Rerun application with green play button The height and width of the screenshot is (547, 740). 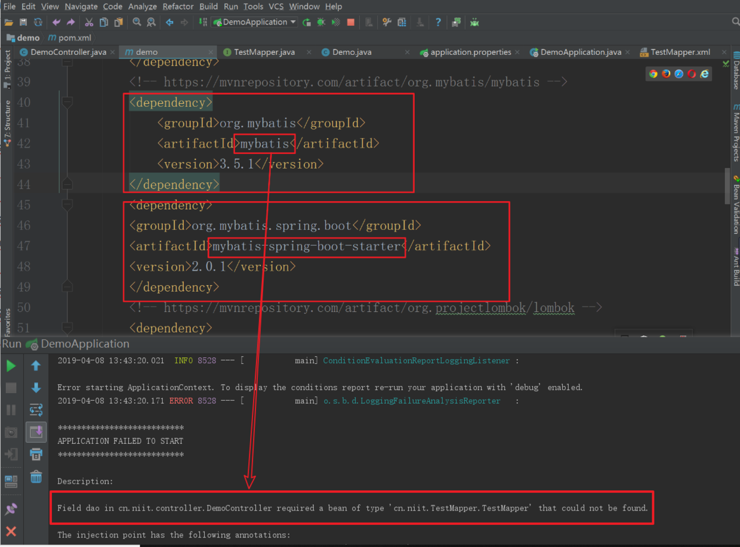point(11,366)
